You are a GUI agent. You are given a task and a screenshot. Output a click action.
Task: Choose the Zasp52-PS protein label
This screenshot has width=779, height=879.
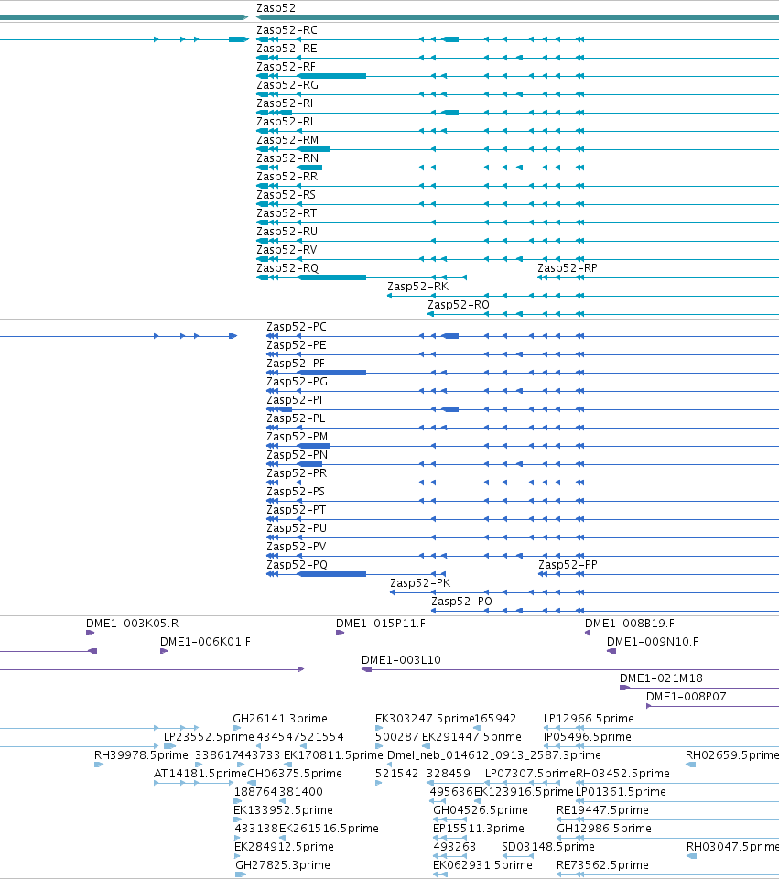[296, 492]
